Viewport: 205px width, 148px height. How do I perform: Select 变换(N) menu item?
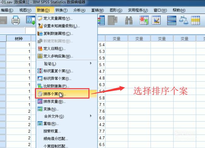67,109
